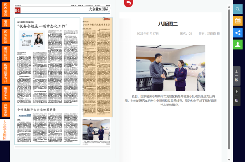Click the blue share icon

[238, 33]
